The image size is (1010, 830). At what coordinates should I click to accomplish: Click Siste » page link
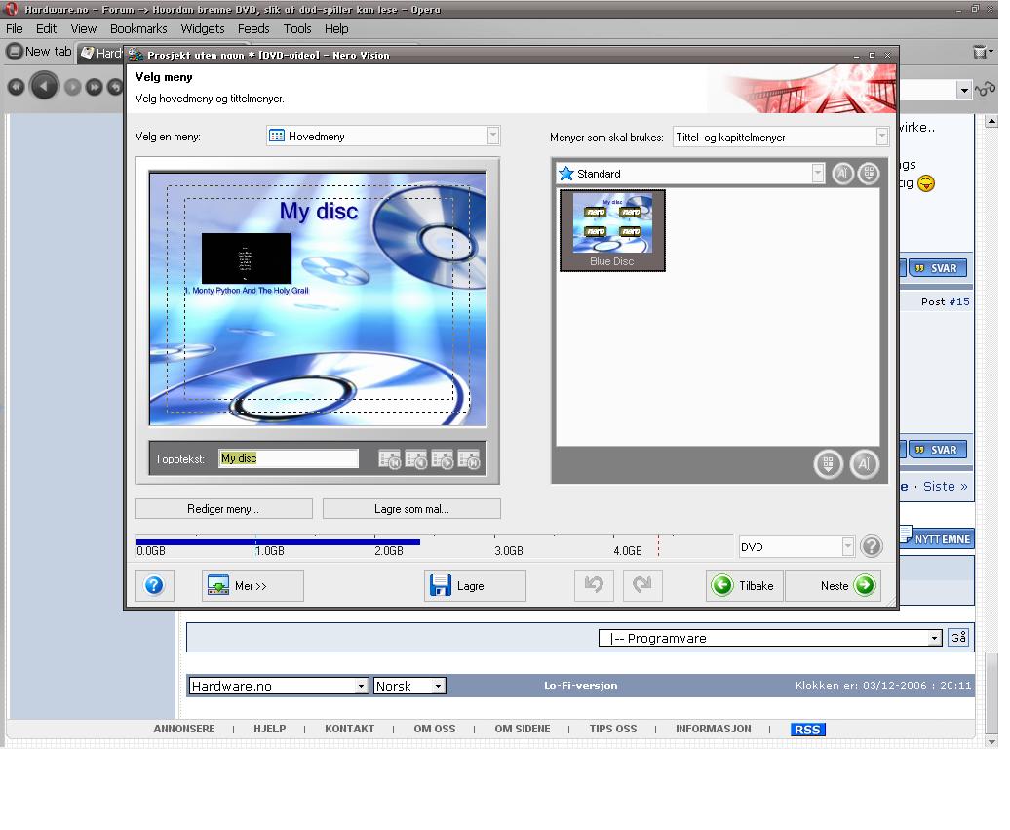click(945, 487)
